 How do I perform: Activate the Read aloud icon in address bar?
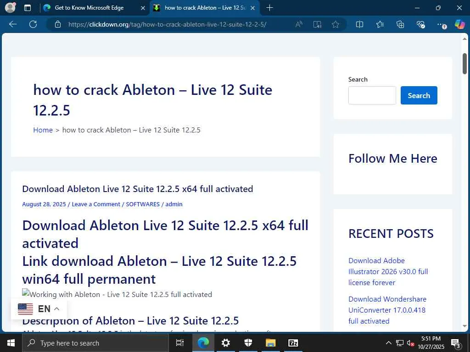pyautogui.click(x=298, y=24)
